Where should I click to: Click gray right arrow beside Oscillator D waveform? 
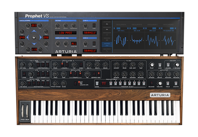point(175,41)
